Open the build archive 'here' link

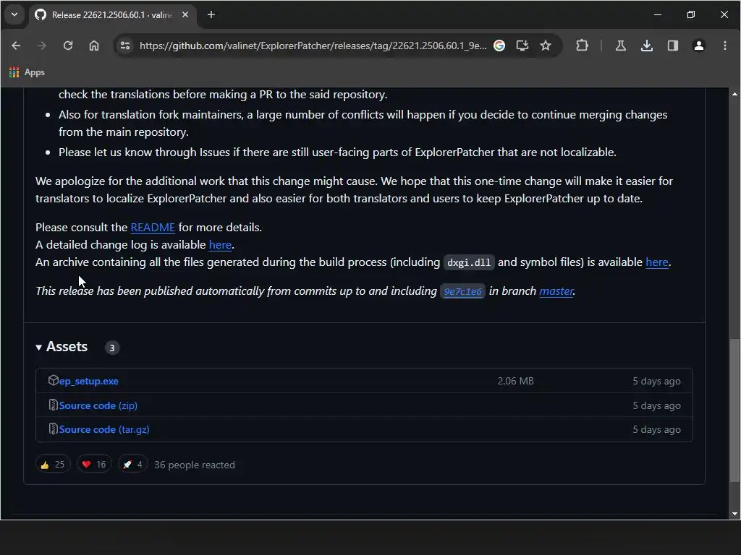[657, 262]
